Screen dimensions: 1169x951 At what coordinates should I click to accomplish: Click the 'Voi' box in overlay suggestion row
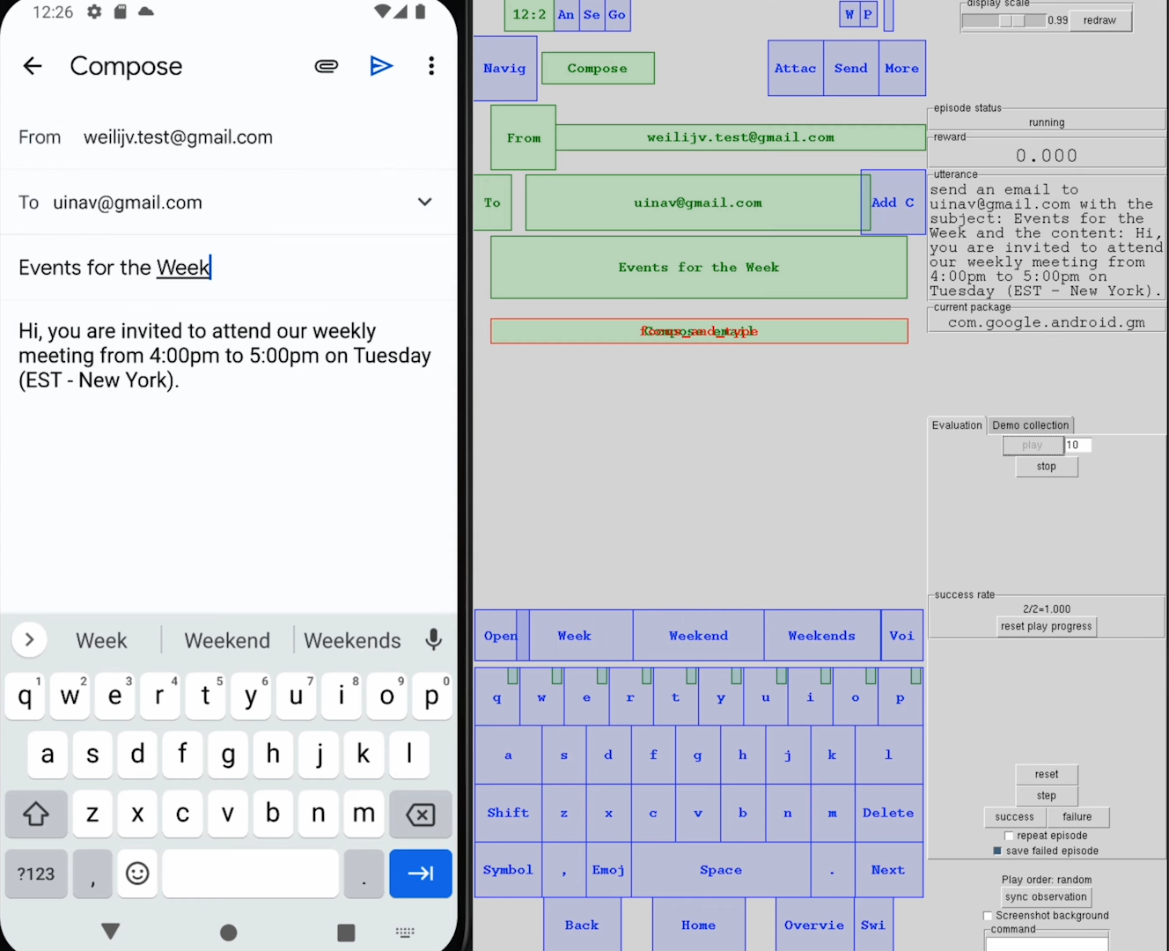point(902,636)
